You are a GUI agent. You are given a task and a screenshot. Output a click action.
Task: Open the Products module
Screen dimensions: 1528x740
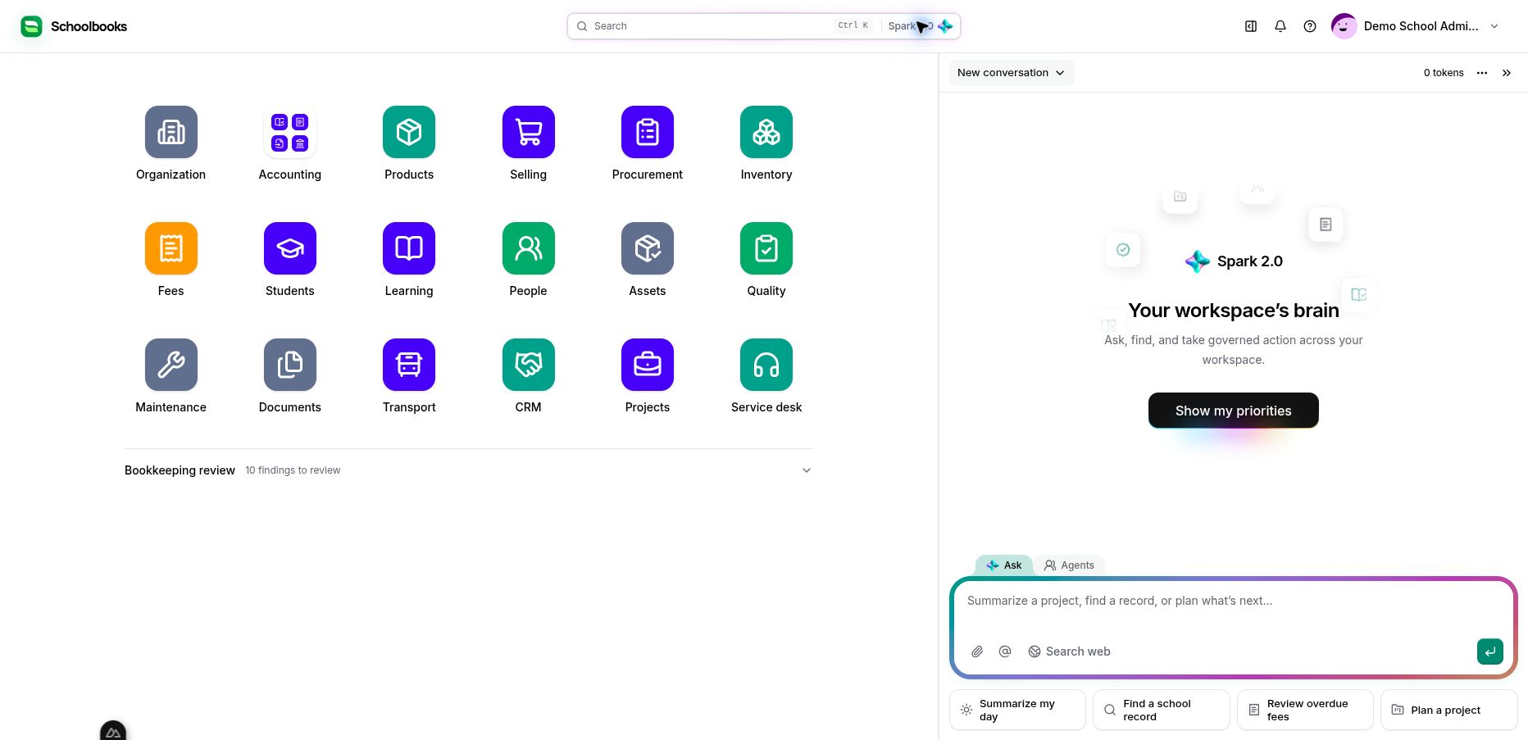(x=409, y=132)
